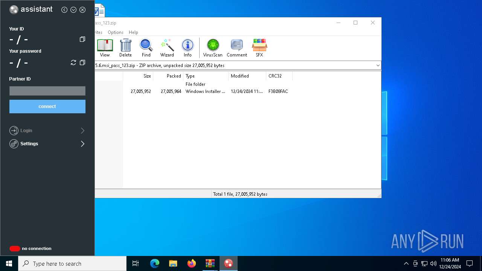Launch the Wizard tool
The width and height of the screenshot is (482, 271).
click(167, 48)
